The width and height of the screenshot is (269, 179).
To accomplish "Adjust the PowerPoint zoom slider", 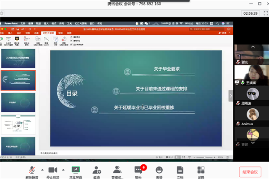I will (204, 157).
